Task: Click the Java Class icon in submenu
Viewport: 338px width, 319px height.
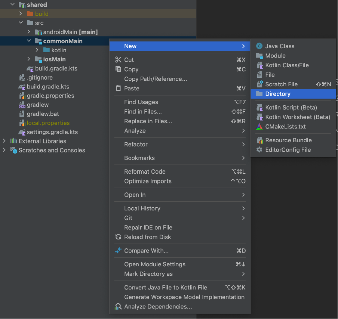Action: pyautogui.click(x=259, y=46)
